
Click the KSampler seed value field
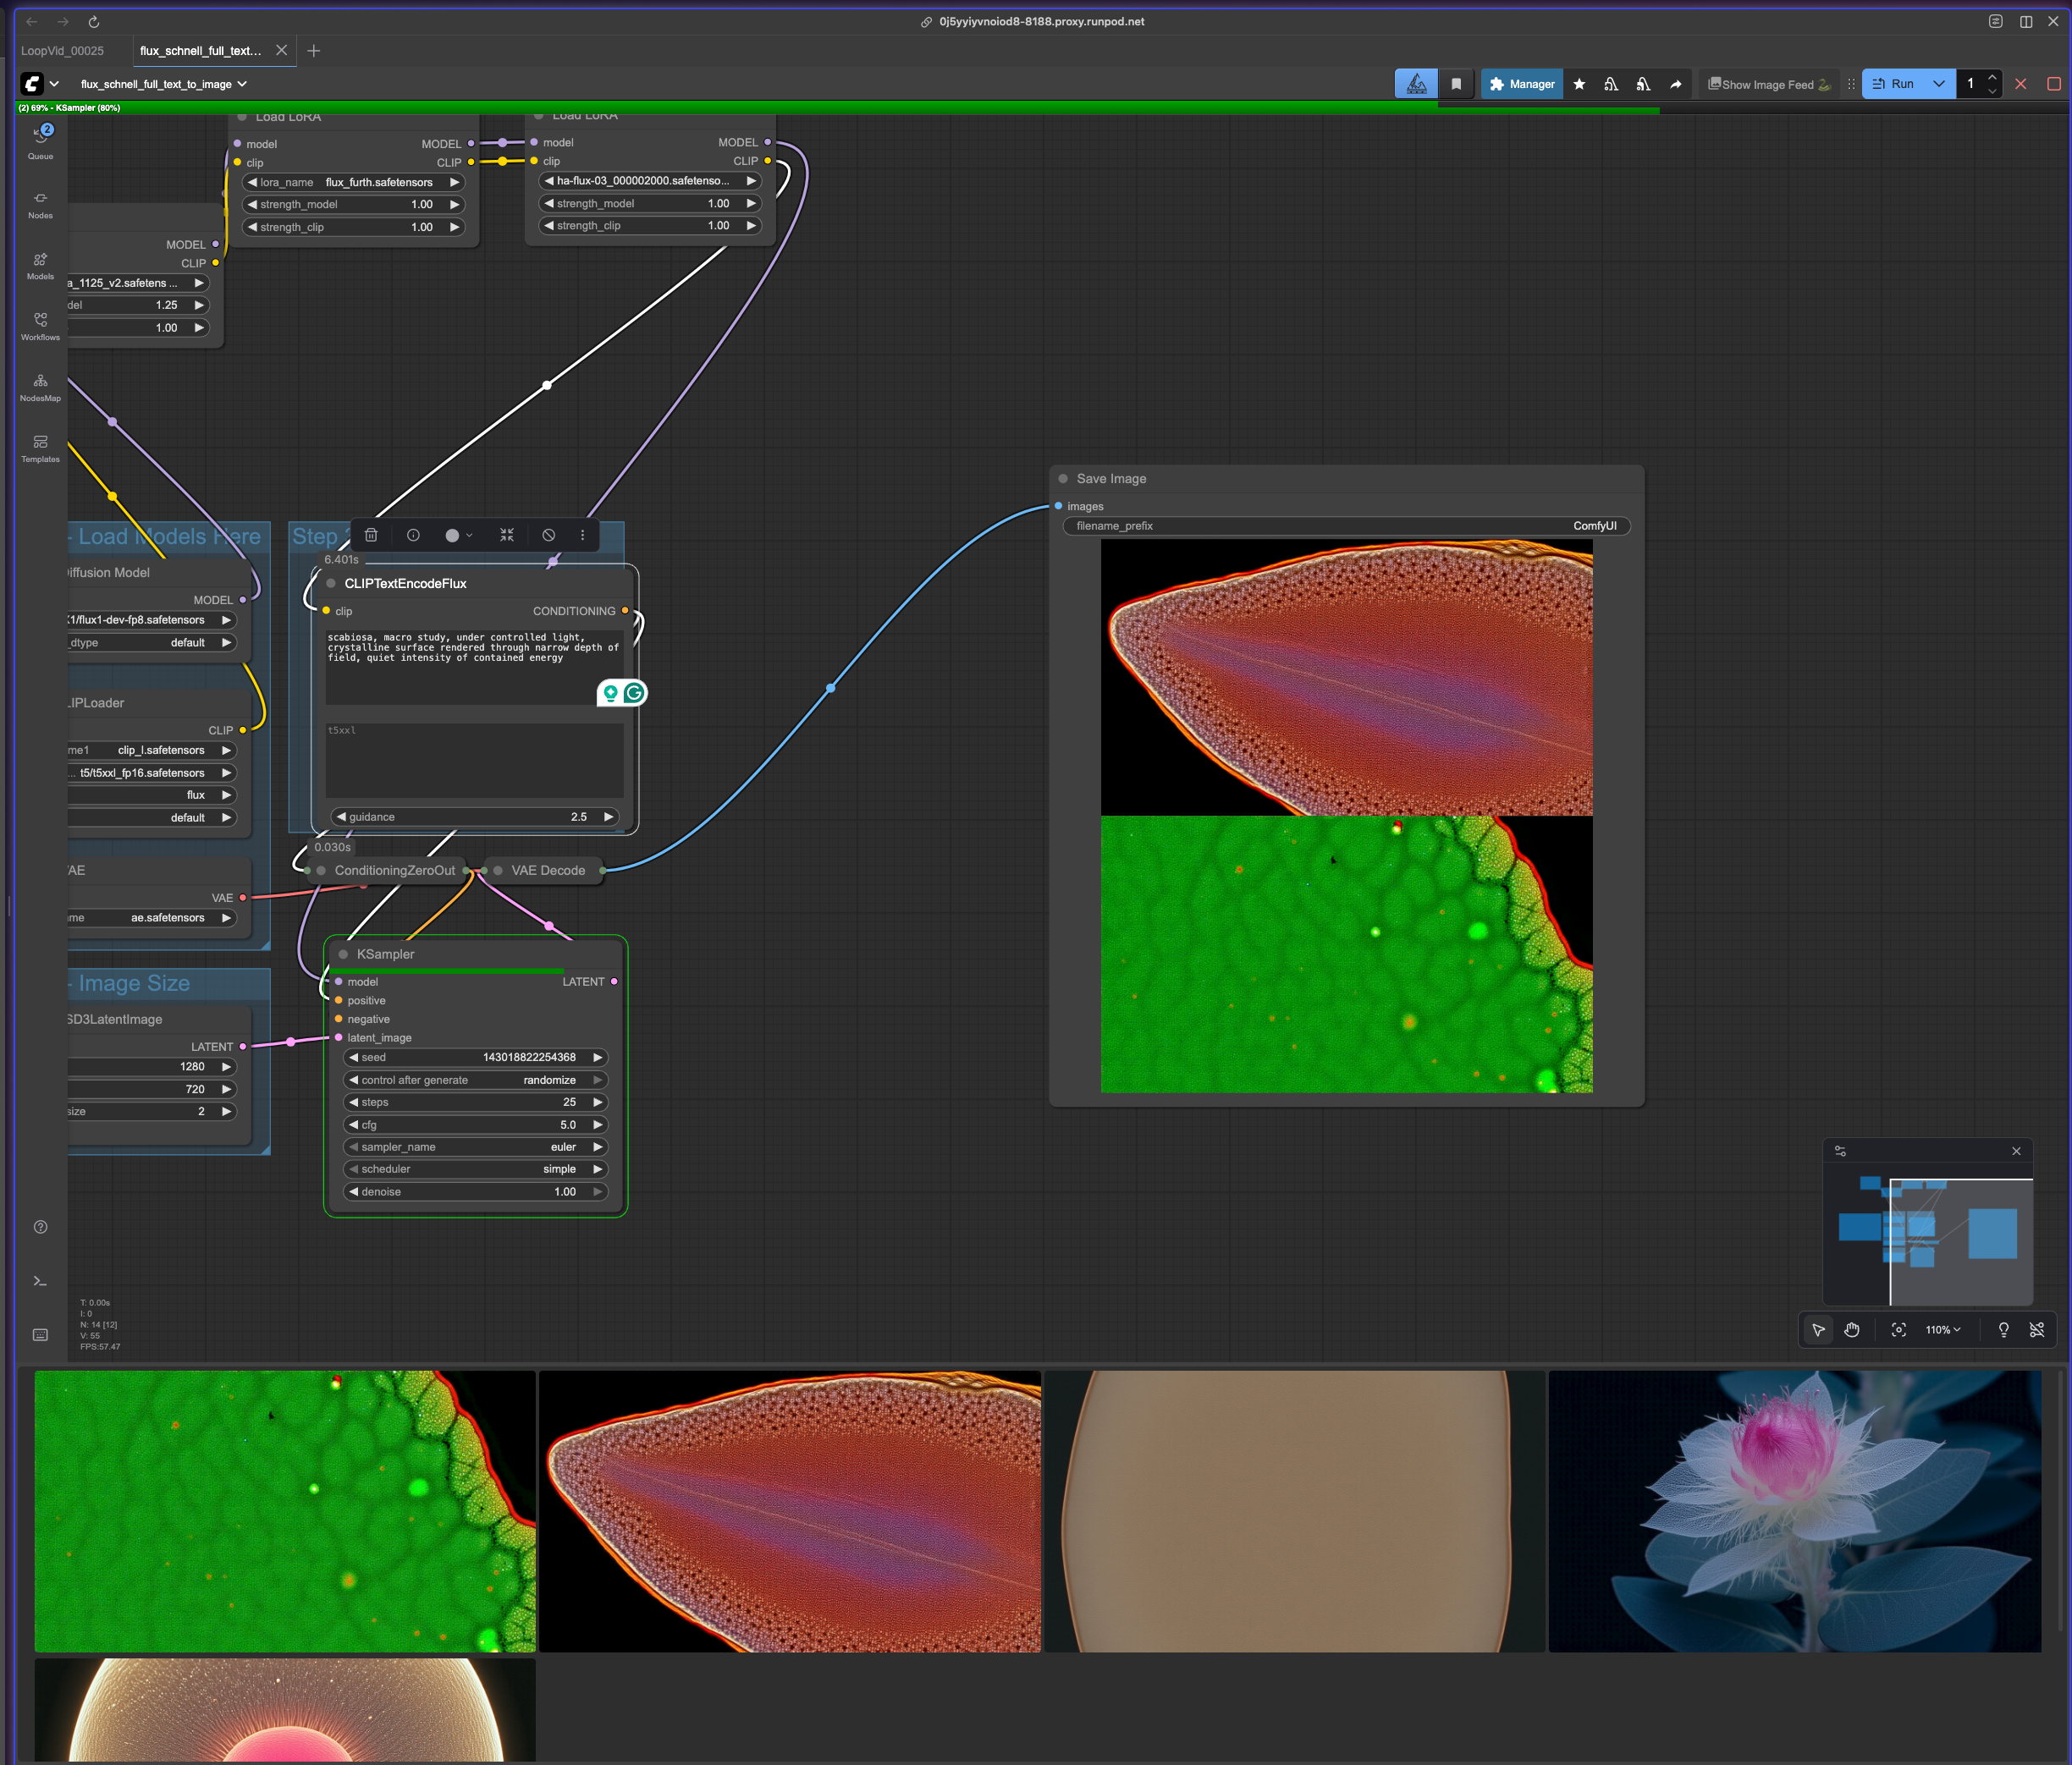(x=475, y=1058)
